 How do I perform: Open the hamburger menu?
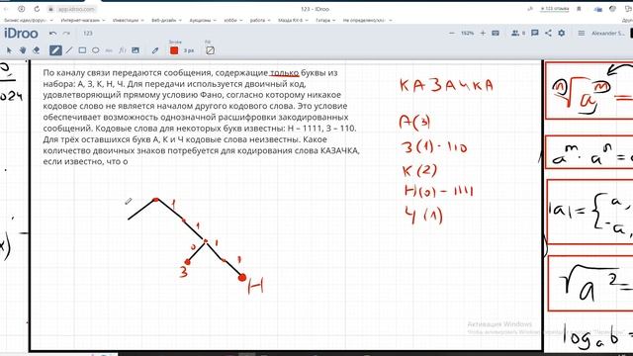click(x=582, y=33)
